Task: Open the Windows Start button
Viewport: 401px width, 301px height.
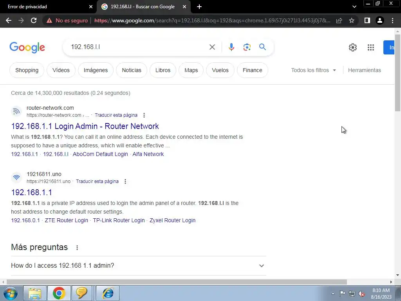Action: click(10, 293)
